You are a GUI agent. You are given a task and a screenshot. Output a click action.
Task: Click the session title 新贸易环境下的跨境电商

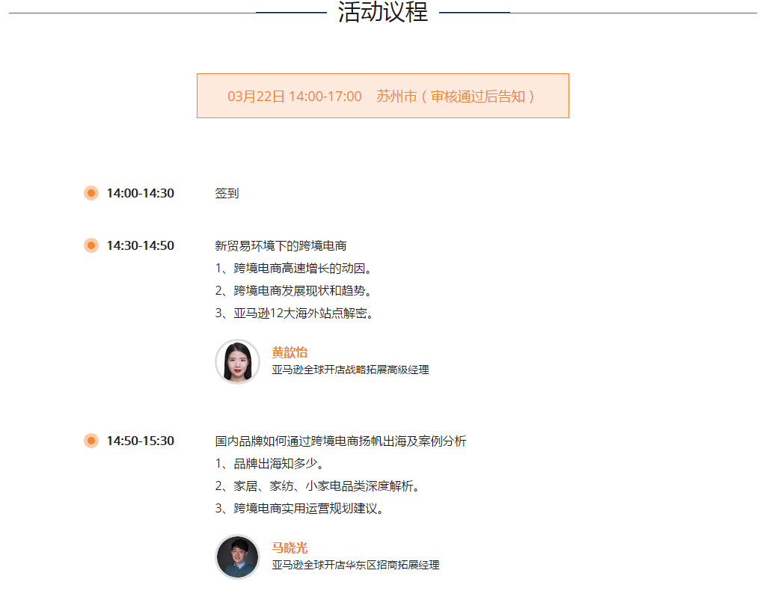[281, 245]
